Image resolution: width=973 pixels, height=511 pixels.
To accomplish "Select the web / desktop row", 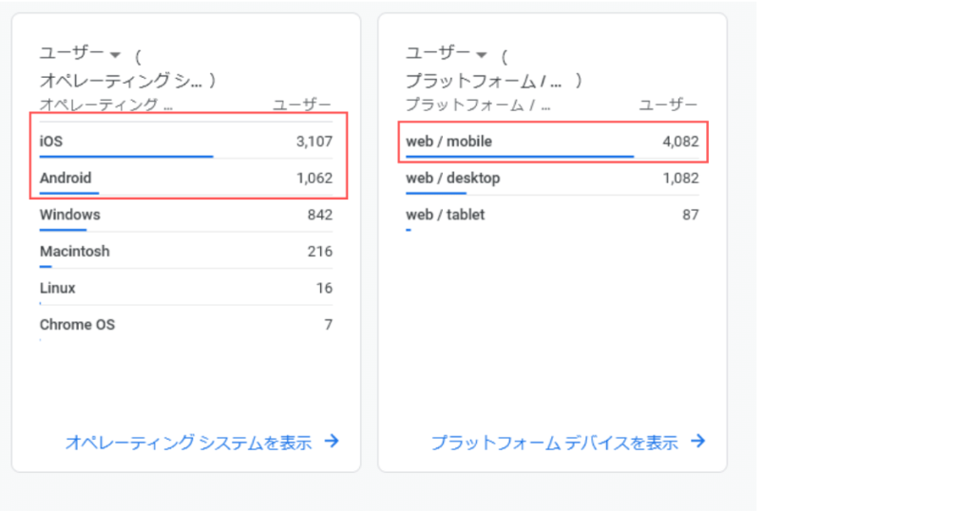I will pyautogui.click(x=552, y=178).
